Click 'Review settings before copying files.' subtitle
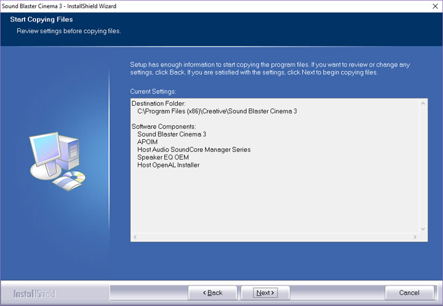The height and width of the screenshot is (306, 443). click(69, 31)
